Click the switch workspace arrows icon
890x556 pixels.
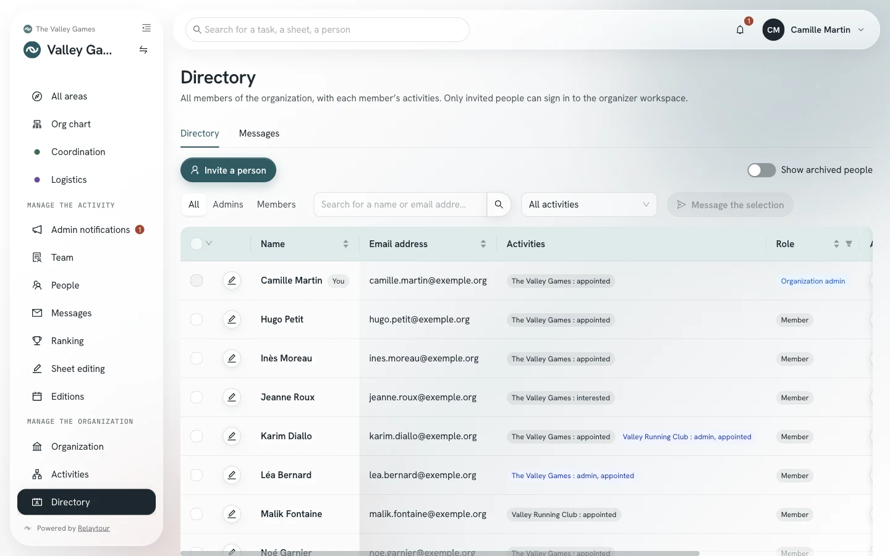pos(143,50)
